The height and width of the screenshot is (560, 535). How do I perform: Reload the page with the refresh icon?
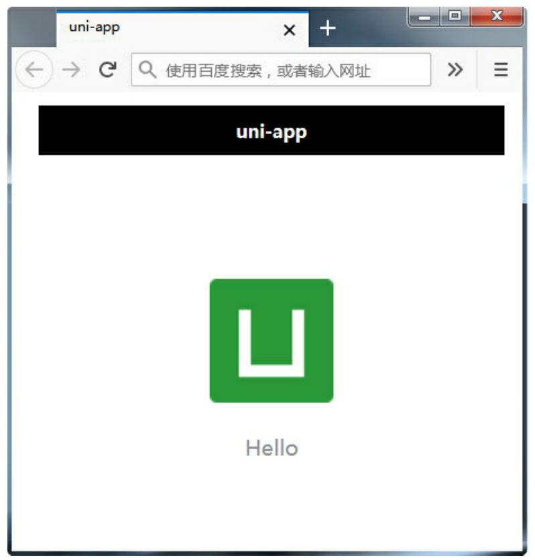click(108, 70)
